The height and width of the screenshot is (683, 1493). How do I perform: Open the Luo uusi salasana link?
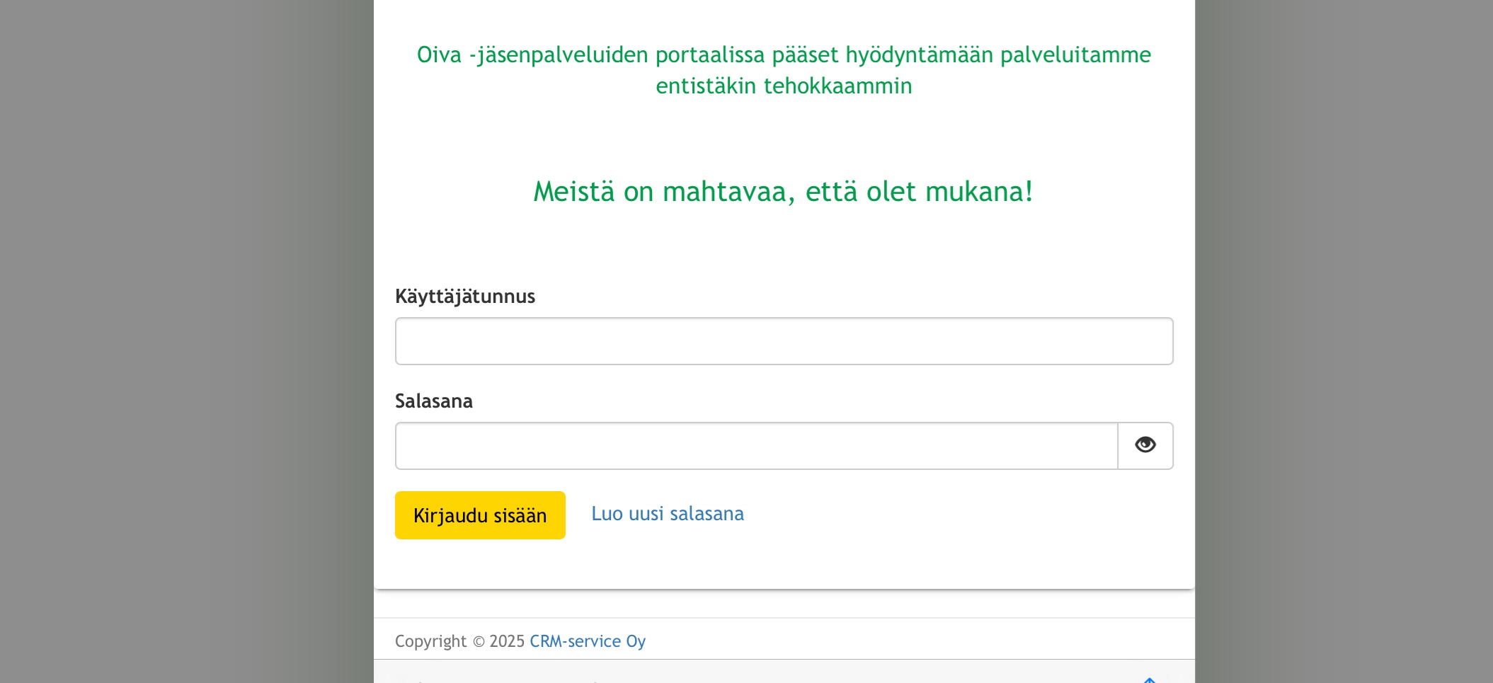[667, 514]
